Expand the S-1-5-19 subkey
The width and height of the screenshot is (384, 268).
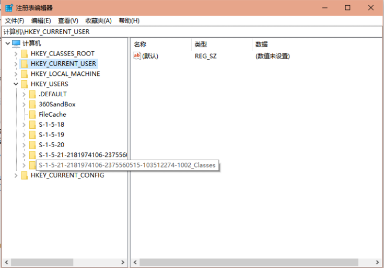coord(24,135)
